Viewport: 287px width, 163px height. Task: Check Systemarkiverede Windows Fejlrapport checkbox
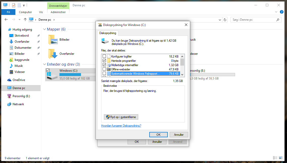tap(104, 73)
